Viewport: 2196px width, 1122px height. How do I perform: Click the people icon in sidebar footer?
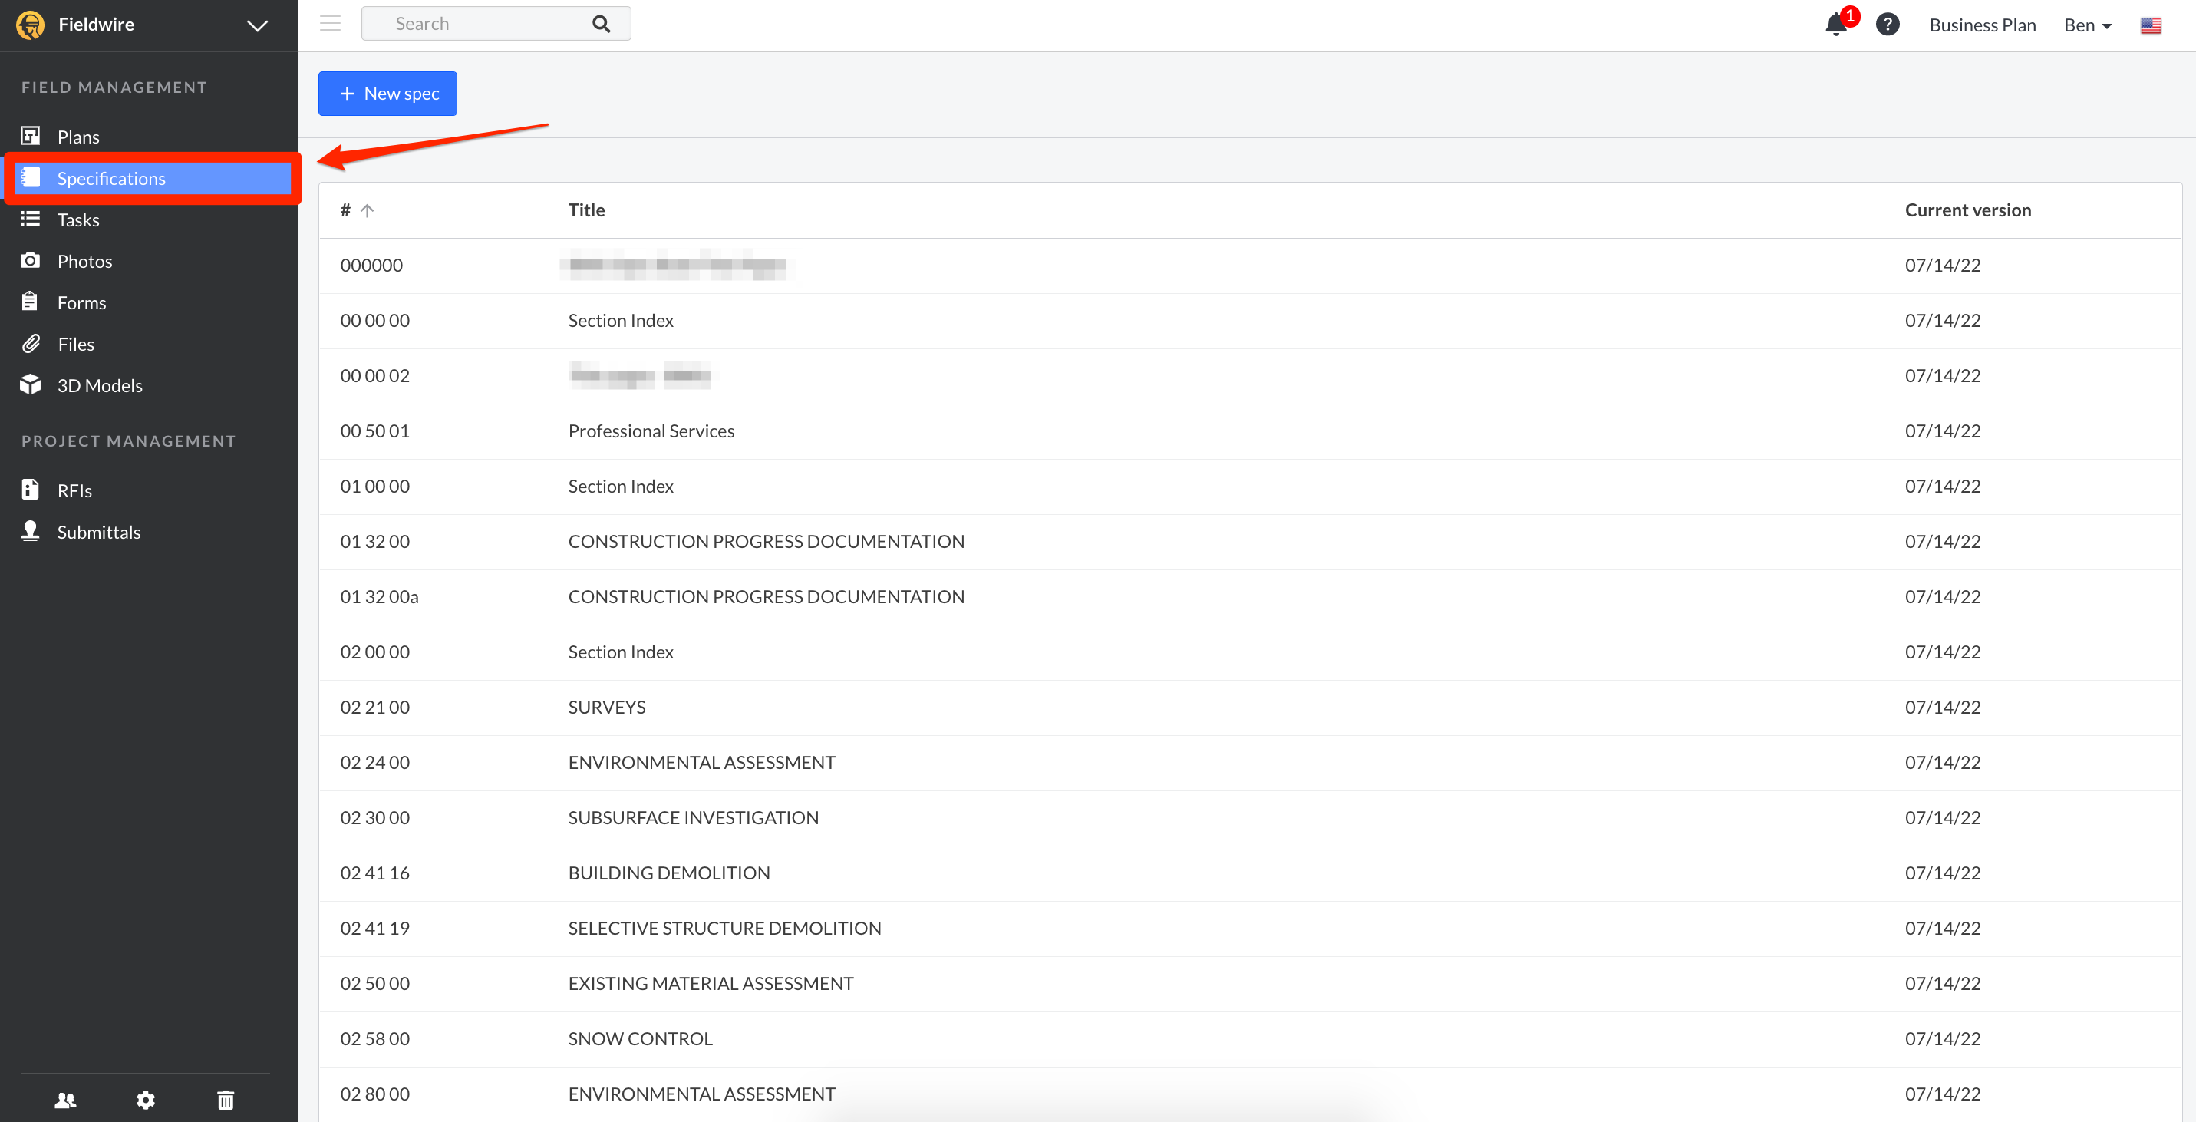66,1100
